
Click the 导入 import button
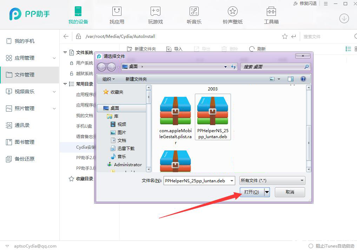(x=174, y=49)
